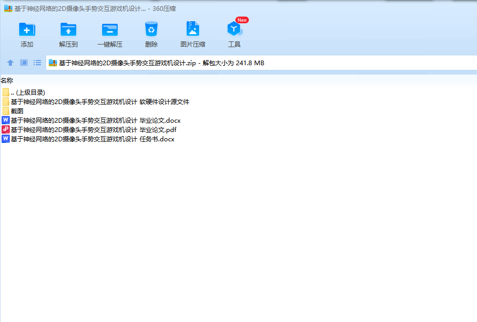The width and height of the screenshot is (477, 322).
Task: Select the file name 毕业论文.pdf
Action: click(x=94, y=130)
